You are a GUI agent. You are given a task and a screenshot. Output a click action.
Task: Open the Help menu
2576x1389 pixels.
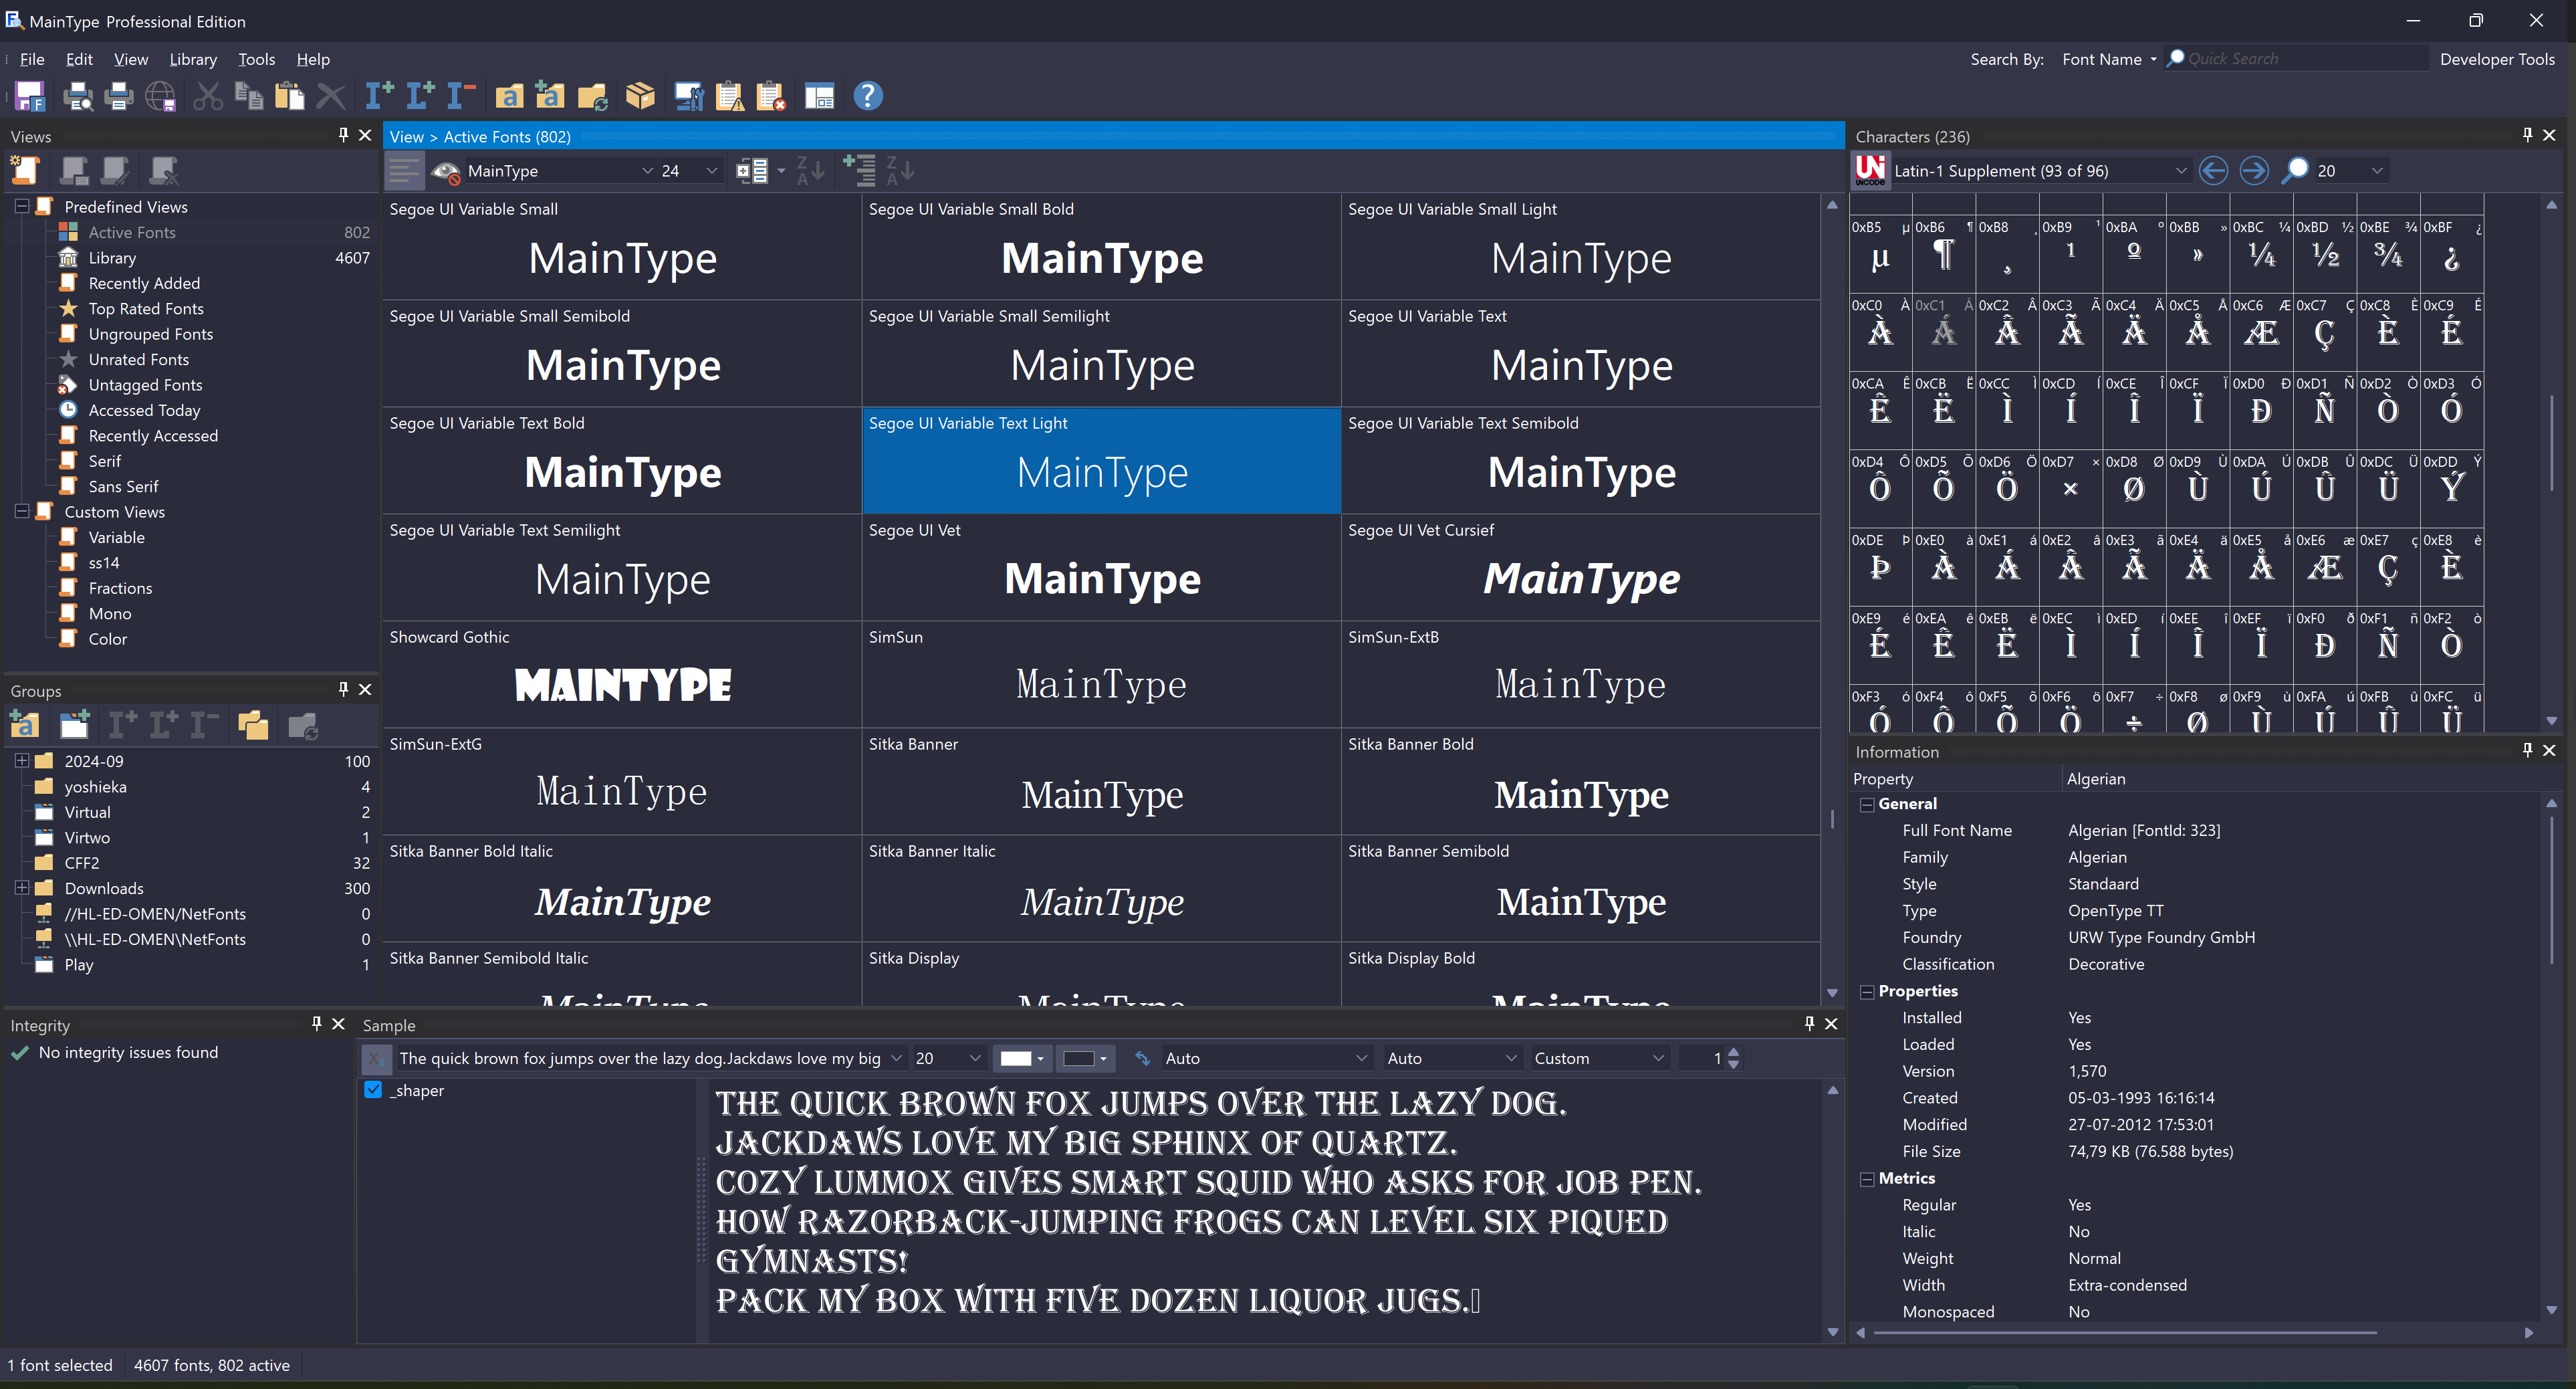[x=313, y=59]
